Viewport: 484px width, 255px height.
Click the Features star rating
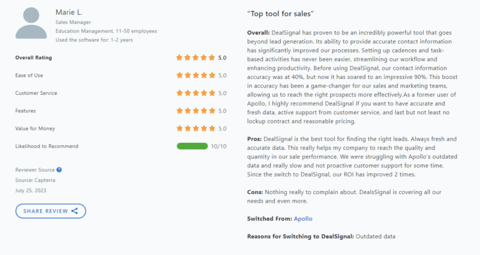tap(195, 110)
